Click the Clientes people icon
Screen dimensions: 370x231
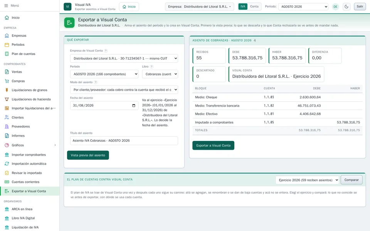[x=7, y=117]
